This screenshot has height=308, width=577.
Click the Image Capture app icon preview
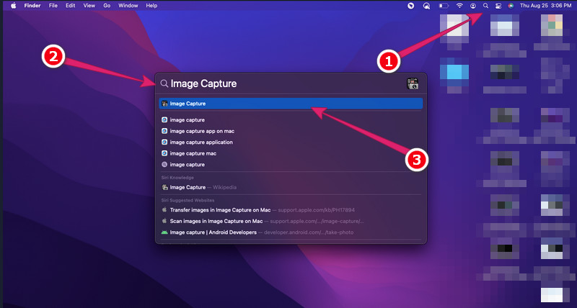point(413,83)
